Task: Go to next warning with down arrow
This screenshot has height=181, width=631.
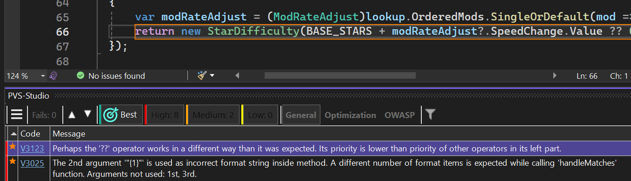Action: click(87, 114)
